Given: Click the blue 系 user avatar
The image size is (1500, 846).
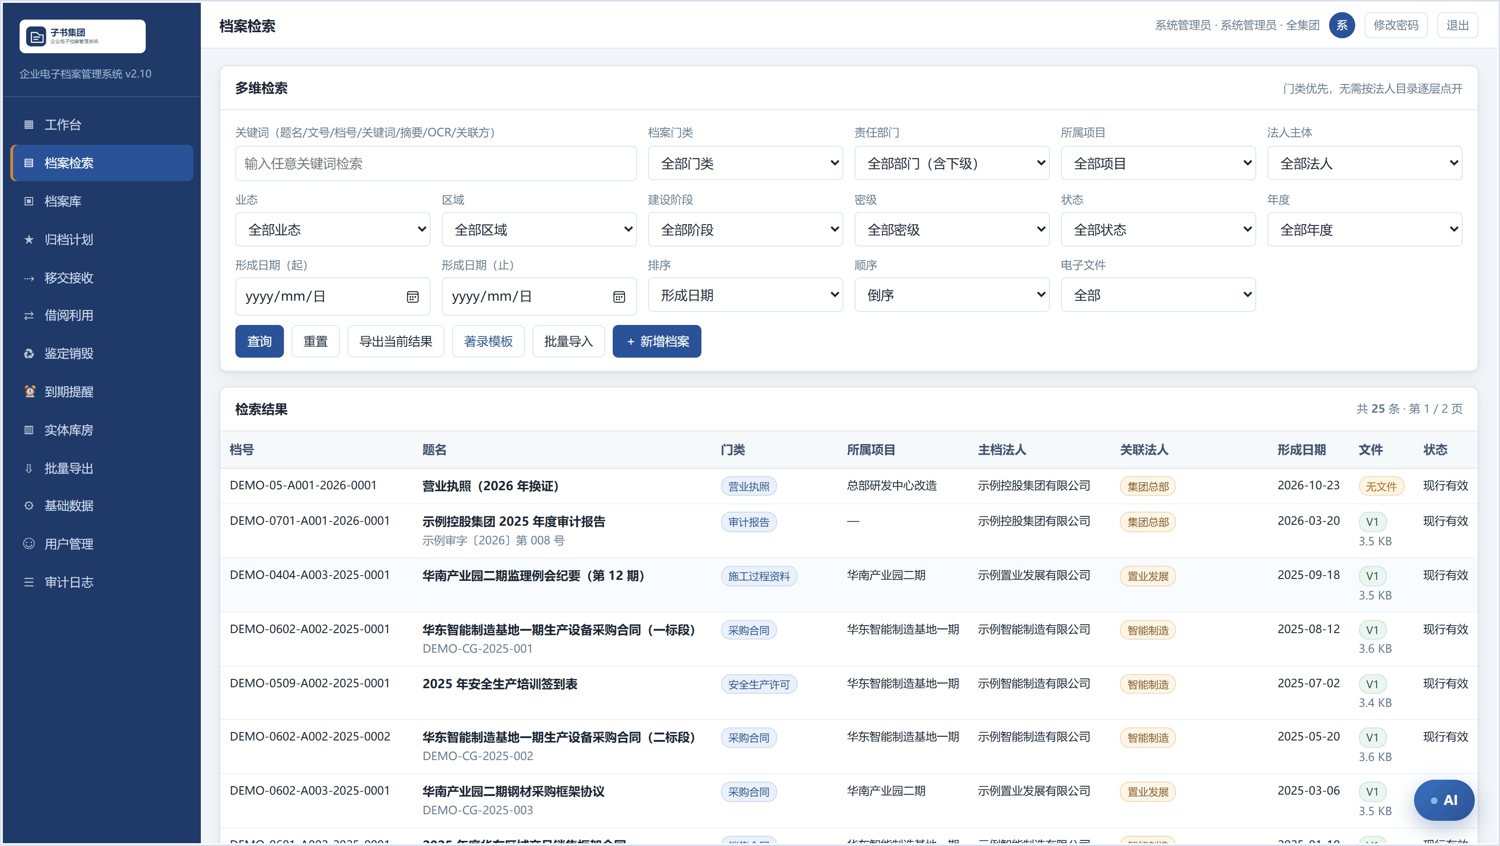Looking at the screenshot, I should click(1342, 25).
